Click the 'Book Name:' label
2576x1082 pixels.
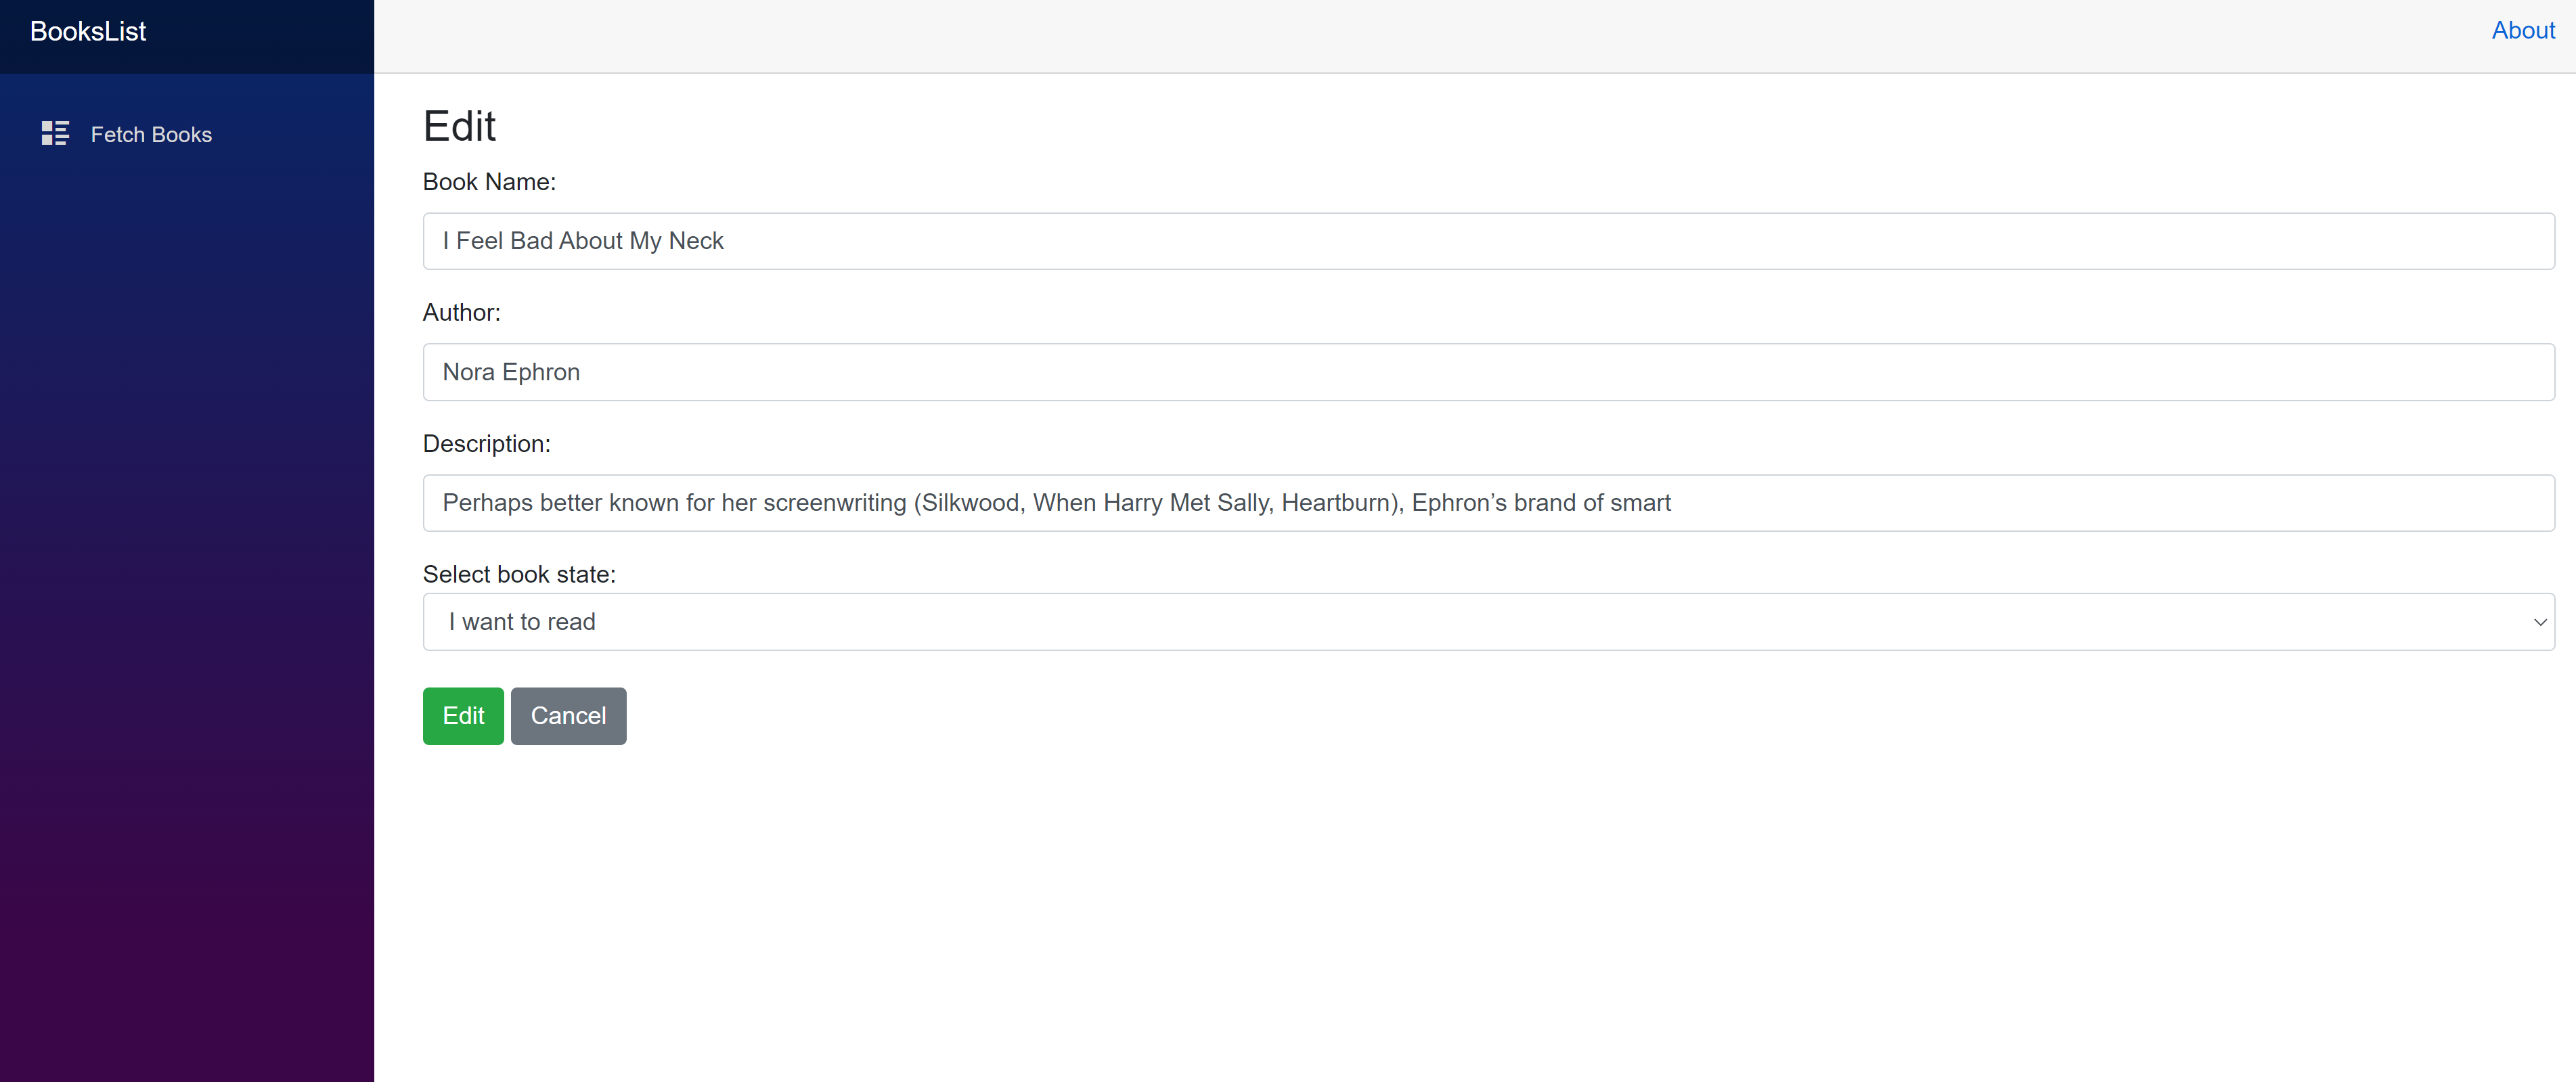489,182
